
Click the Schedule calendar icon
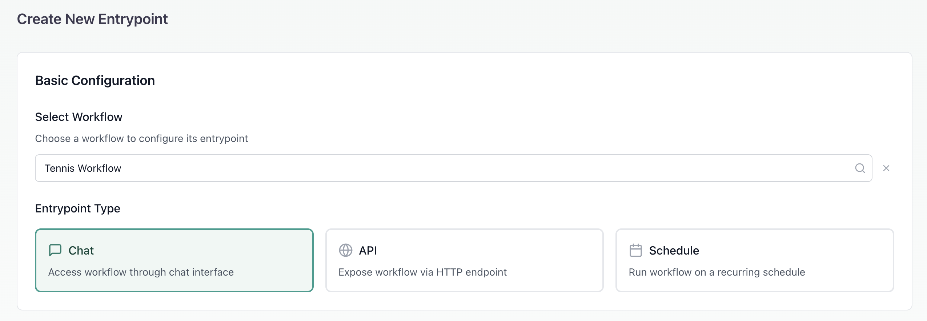[635, 250]
